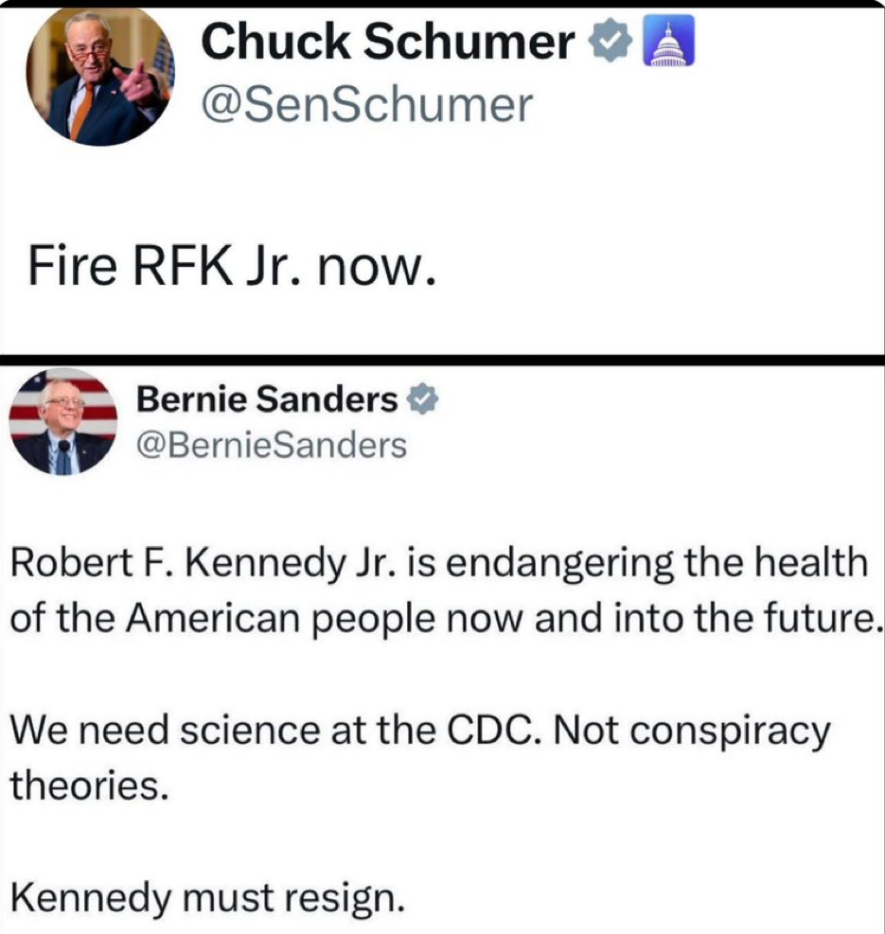Open the @BernieSanders handle link
This screenshot has width=885, height=934.
[x=272, y=444]
